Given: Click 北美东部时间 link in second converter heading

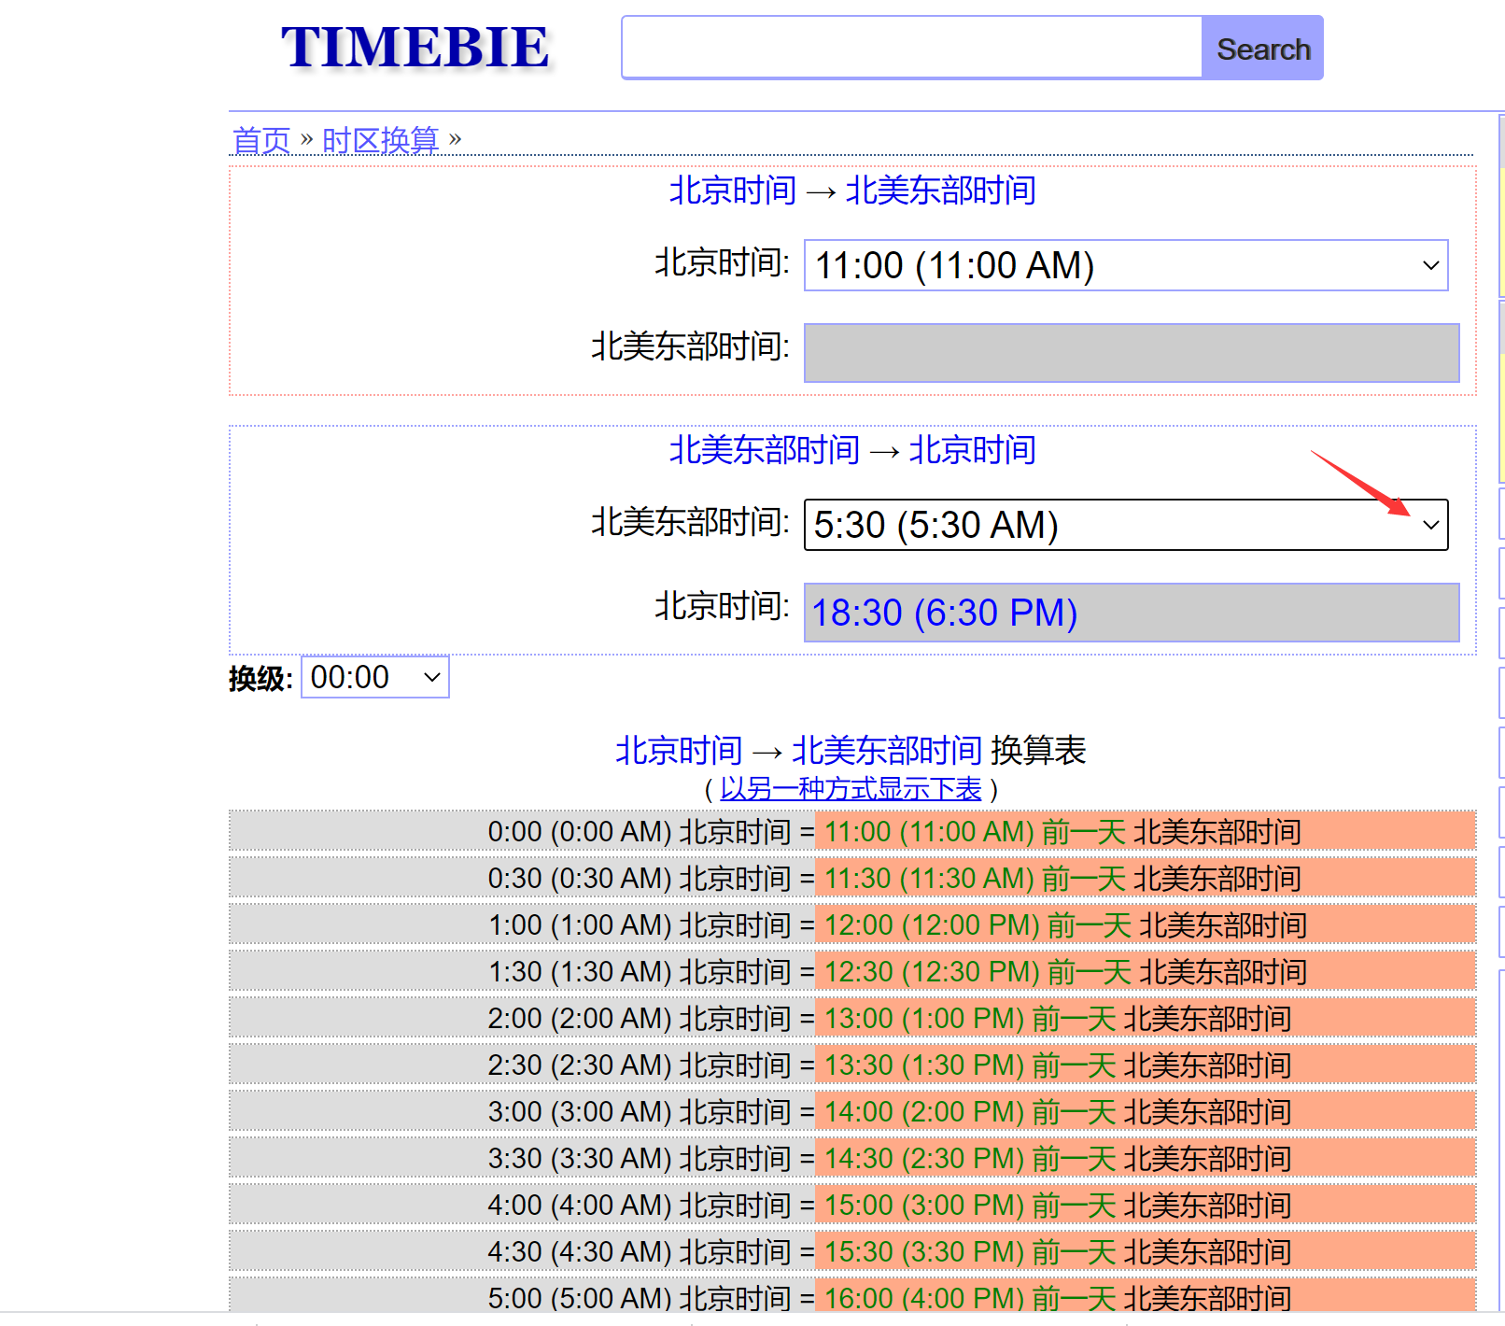Looking at the screenshot, I should point(764,450).
